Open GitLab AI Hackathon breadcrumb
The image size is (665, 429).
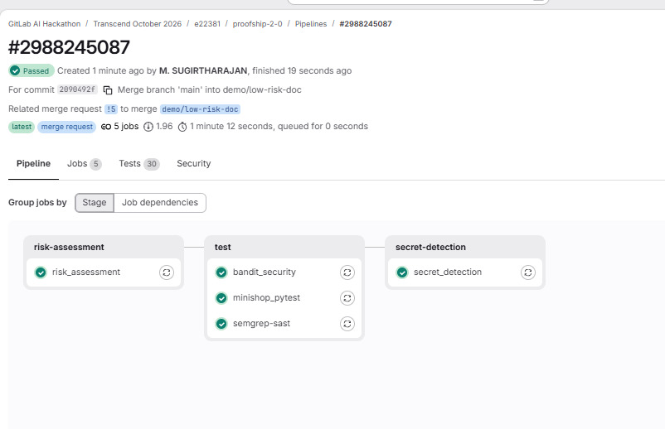45,24
